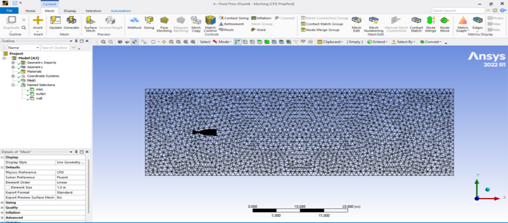
Task: Select the outlet named selection
Action: [x=40, y=94]
